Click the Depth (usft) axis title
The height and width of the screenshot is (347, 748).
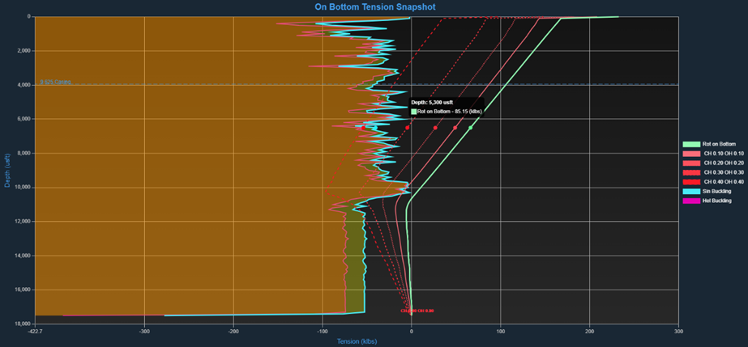tap(7, 169)
